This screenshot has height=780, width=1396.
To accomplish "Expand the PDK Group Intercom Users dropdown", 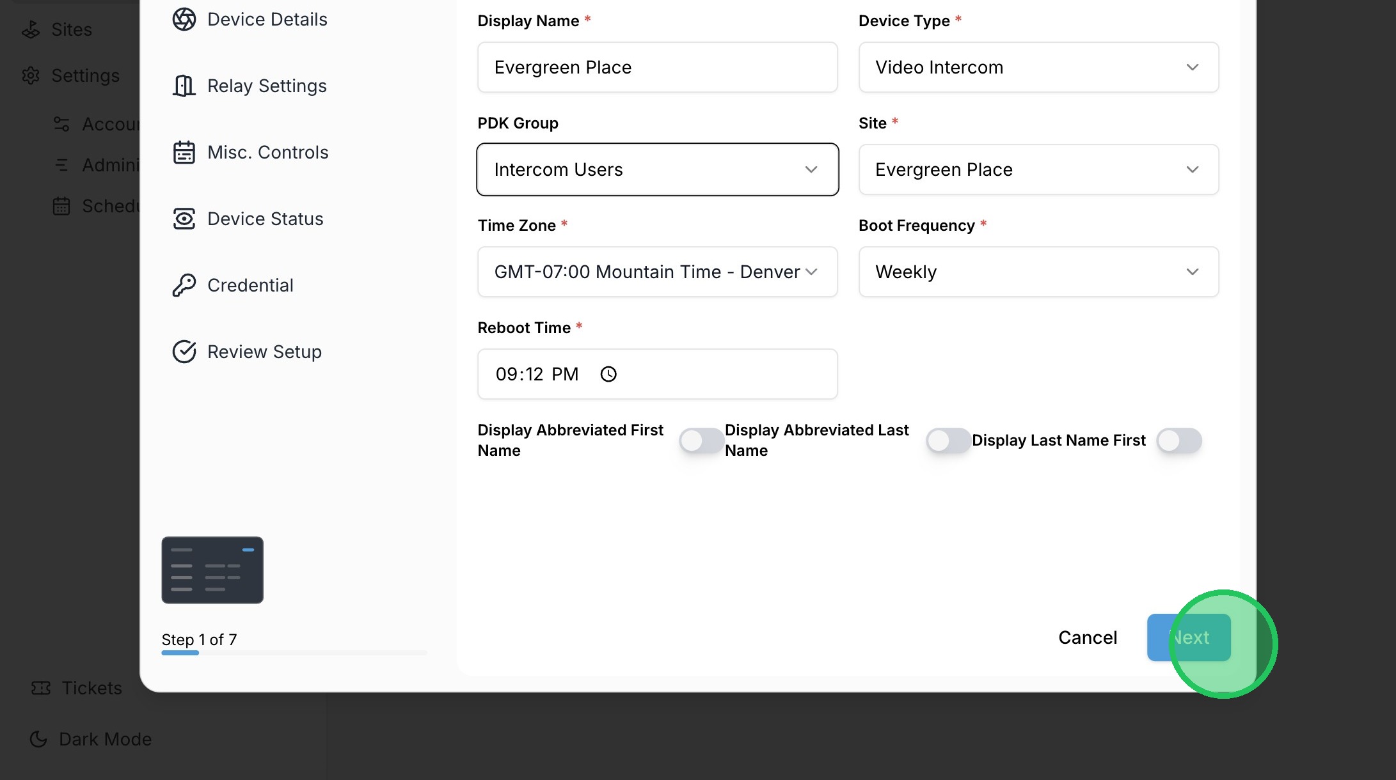I will pyautogui.click(x=657, y=169).
